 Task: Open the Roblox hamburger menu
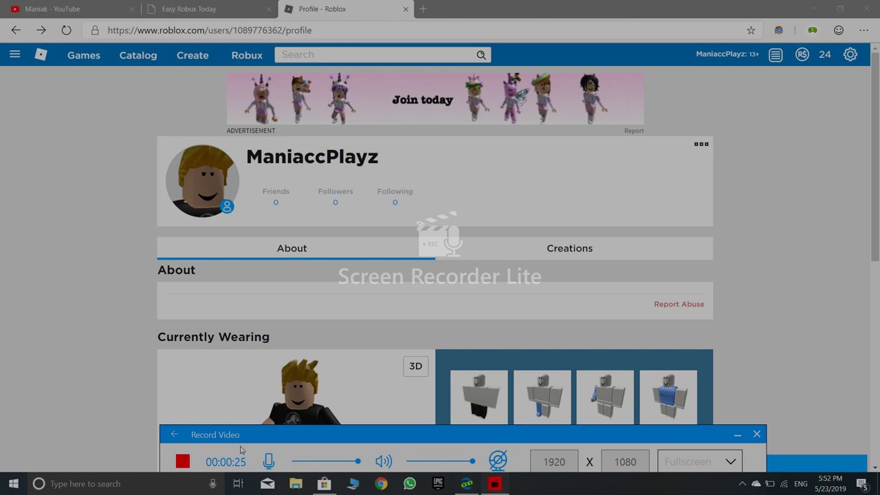(14, 54)
